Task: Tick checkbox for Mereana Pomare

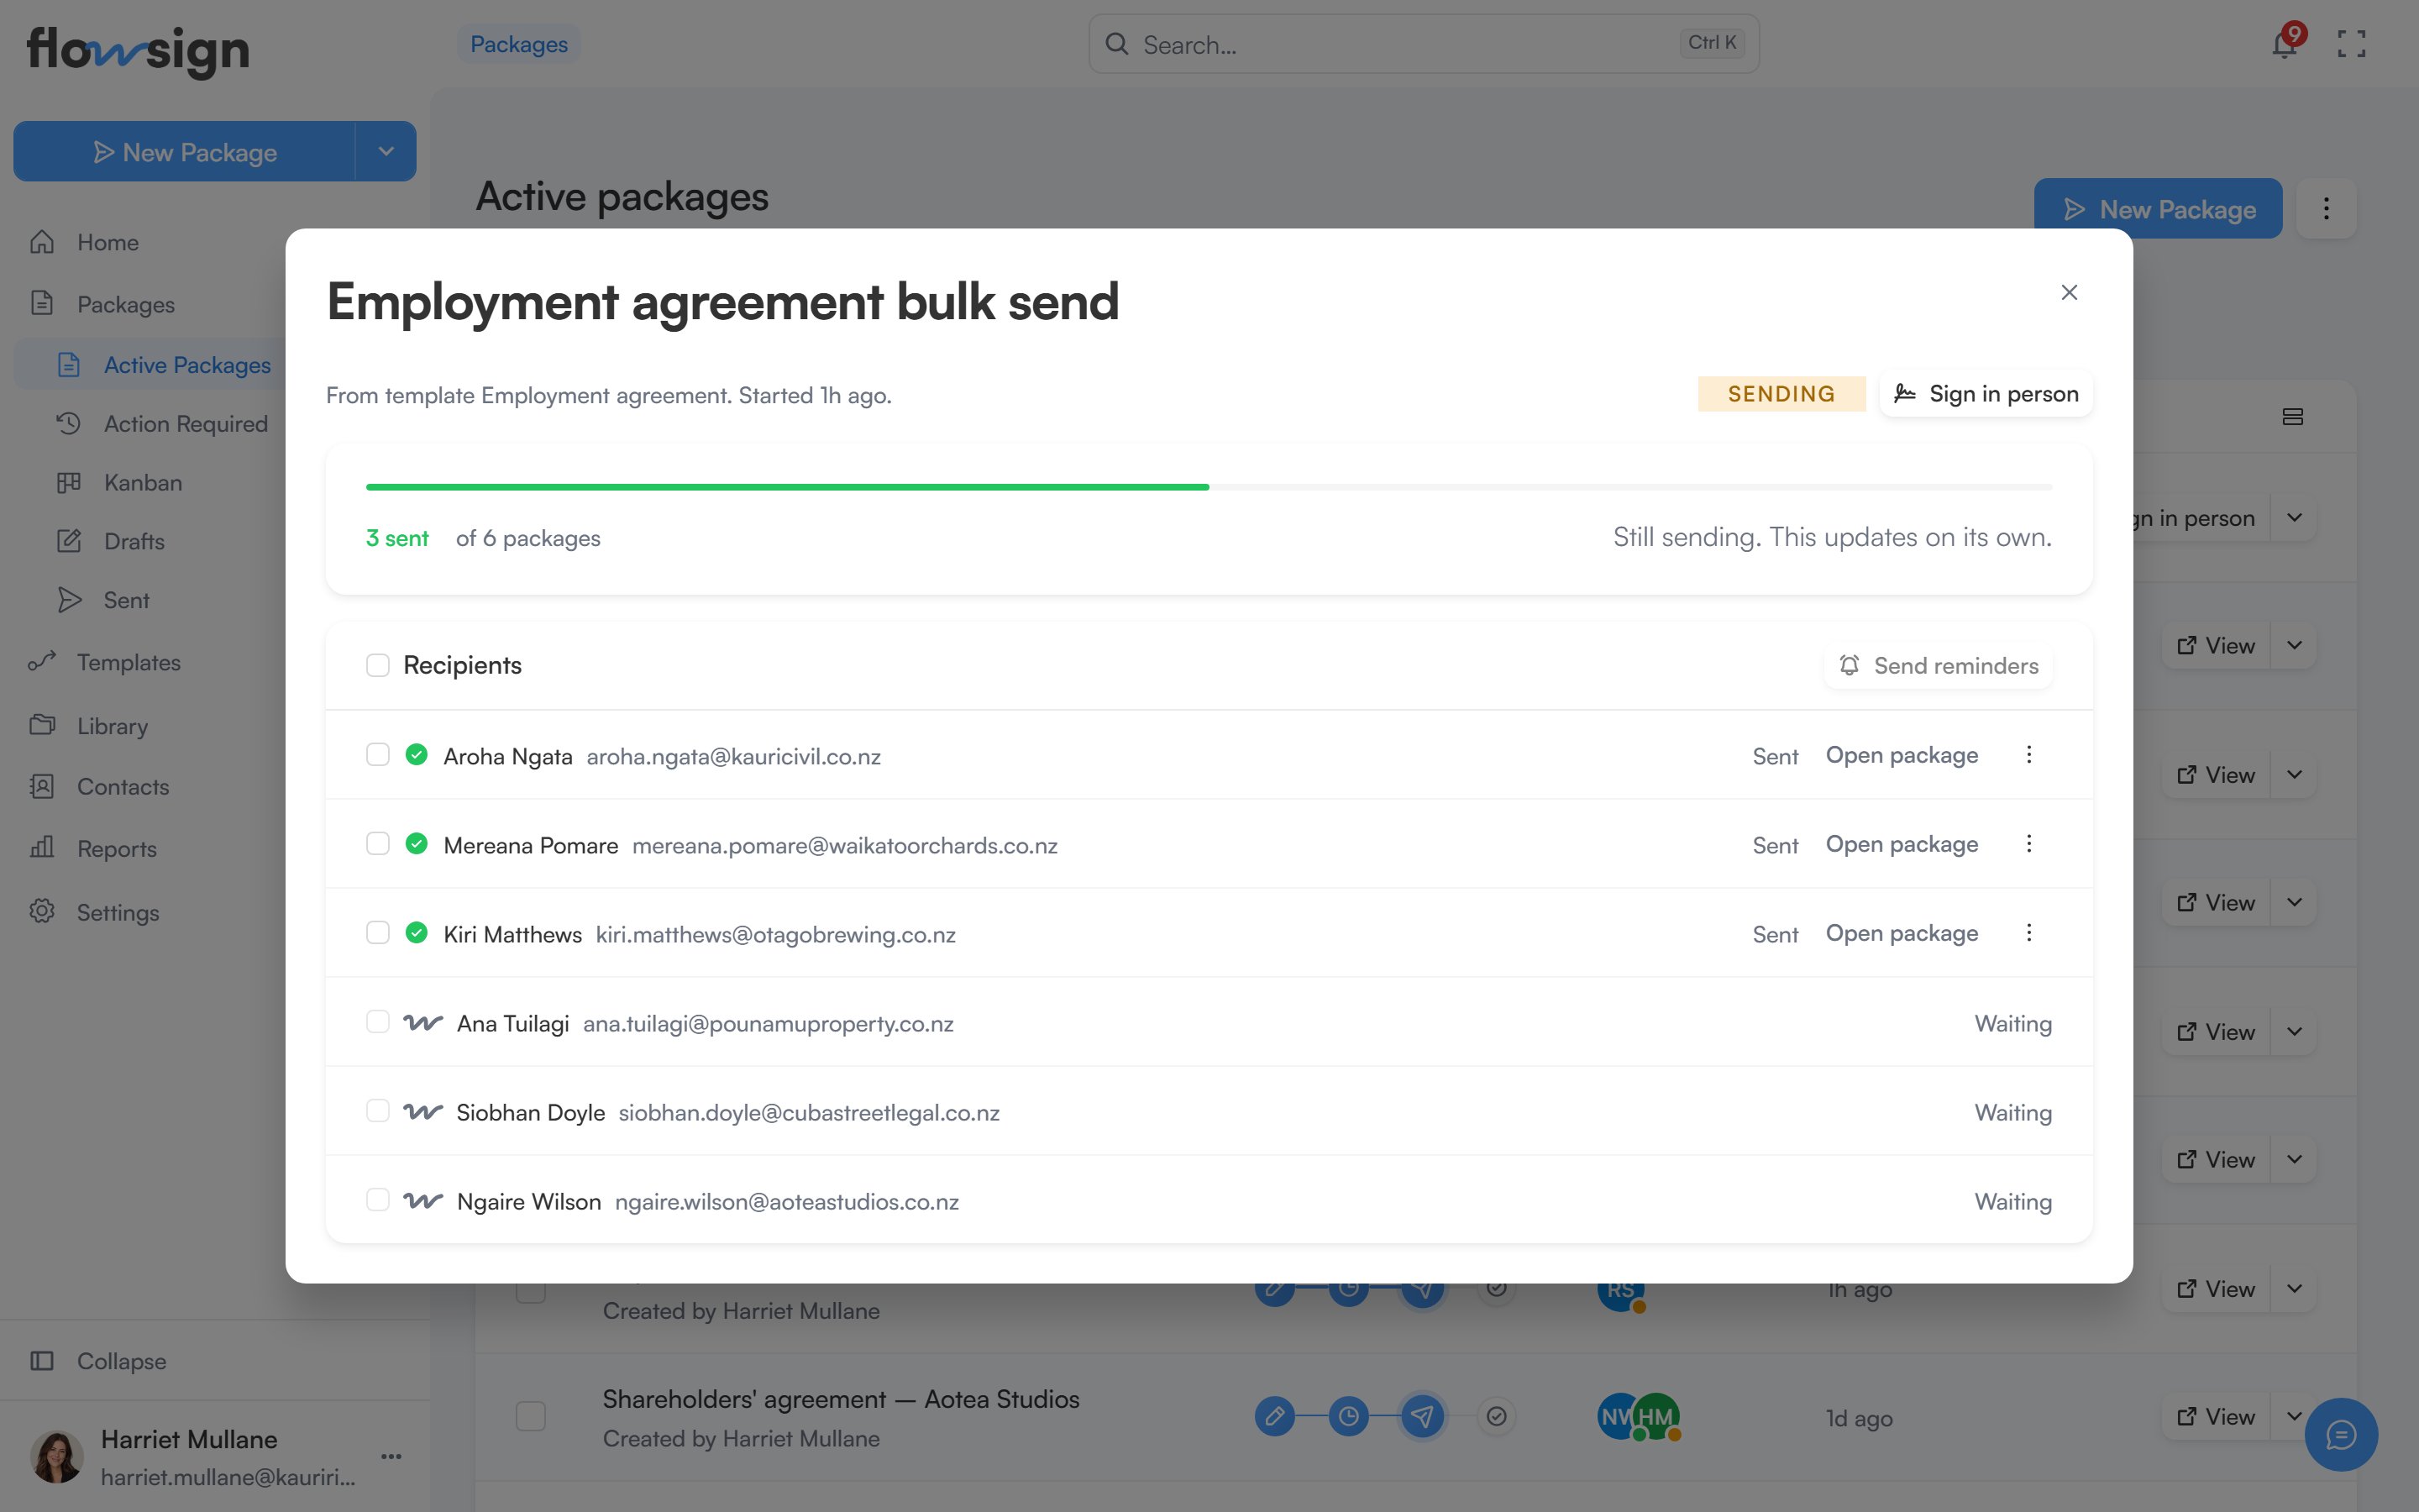Action: click(x=378, y=844)
